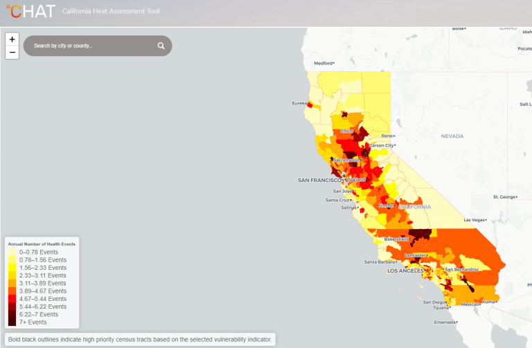Click the CALIFORNIA state label
Viewport: 532px width, 348px height.
pos(415,207)
